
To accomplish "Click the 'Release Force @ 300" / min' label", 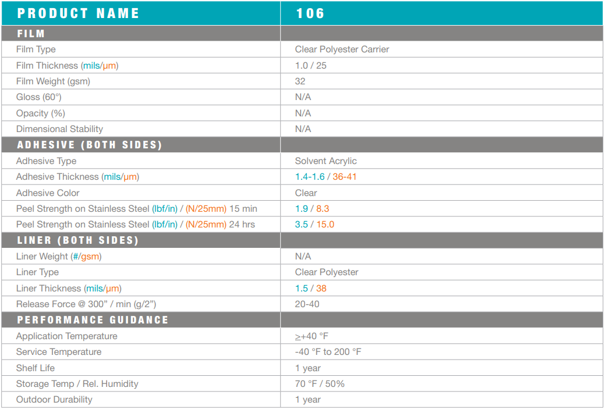I will (86, 304).
